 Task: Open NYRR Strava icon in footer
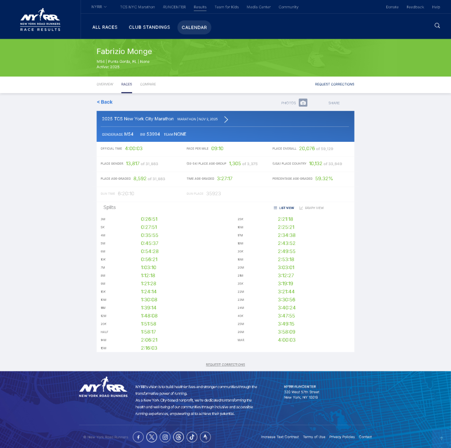[x=205, y=437]
